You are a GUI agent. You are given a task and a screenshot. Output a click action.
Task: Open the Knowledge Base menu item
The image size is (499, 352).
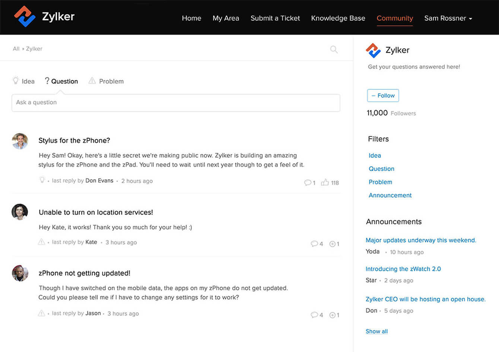coord(338,18)
